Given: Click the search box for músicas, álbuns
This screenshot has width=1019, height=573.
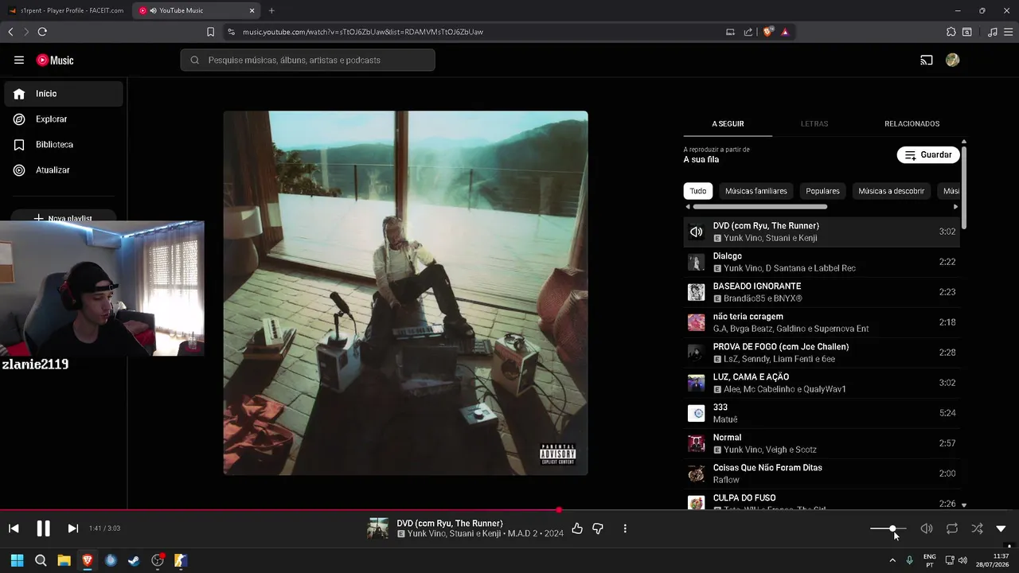Looking at the screenshot, I should (307, 60).
